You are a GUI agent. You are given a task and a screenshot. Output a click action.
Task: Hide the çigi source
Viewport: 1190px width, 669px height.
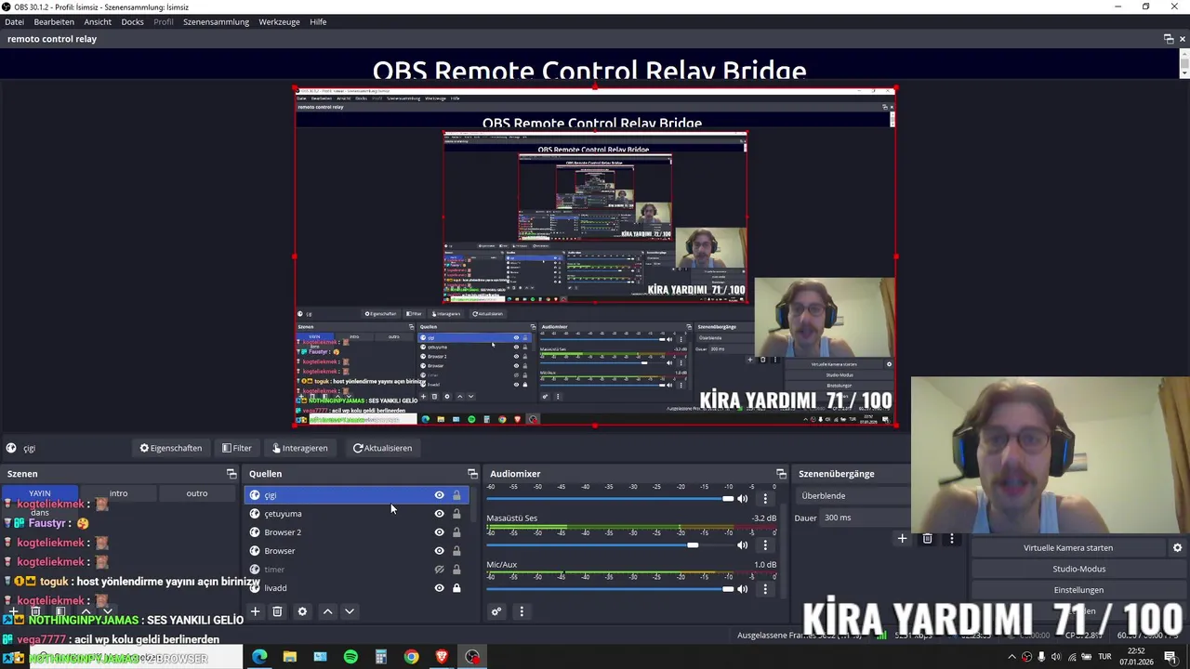pos(439,495)
